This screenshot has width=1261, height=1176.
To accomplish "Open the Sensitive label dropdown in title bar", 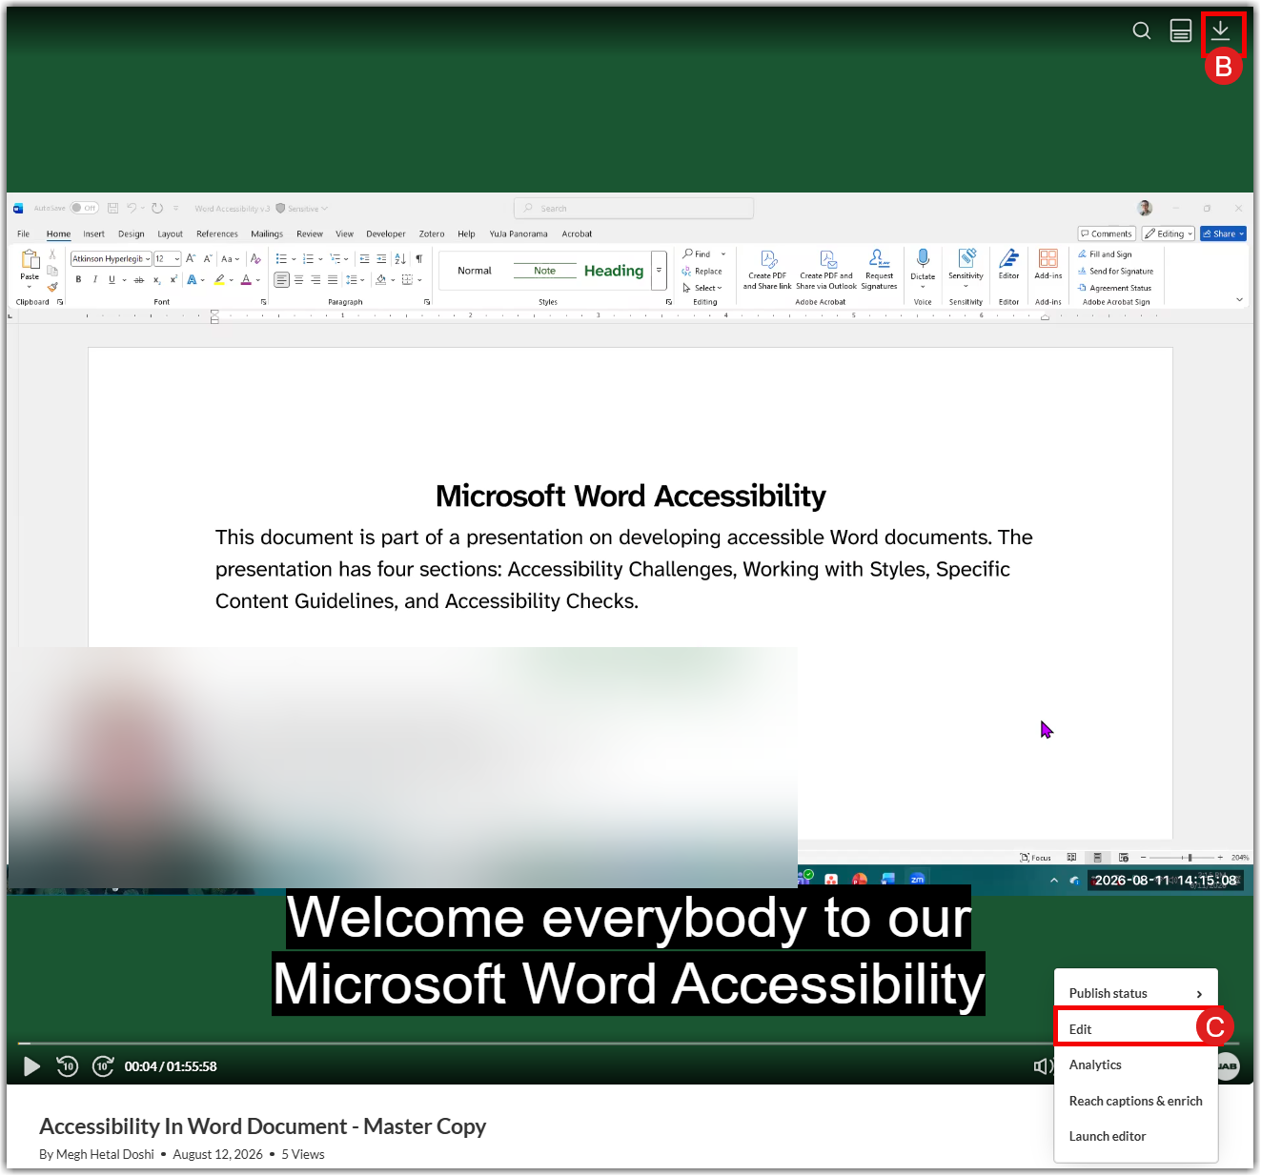I will pyautogui.click(x=302, y=209).
